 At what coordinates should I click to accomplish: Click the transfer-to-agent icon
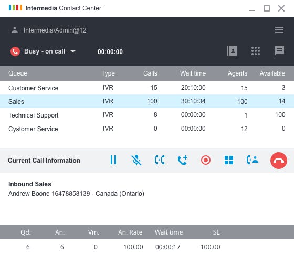pos(253,160)
